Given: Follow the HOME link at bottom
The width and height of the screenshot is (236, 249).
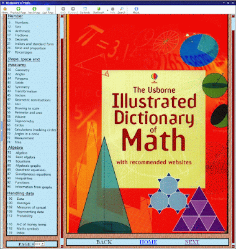Looking at the screenshot, I should click(148, 242).
